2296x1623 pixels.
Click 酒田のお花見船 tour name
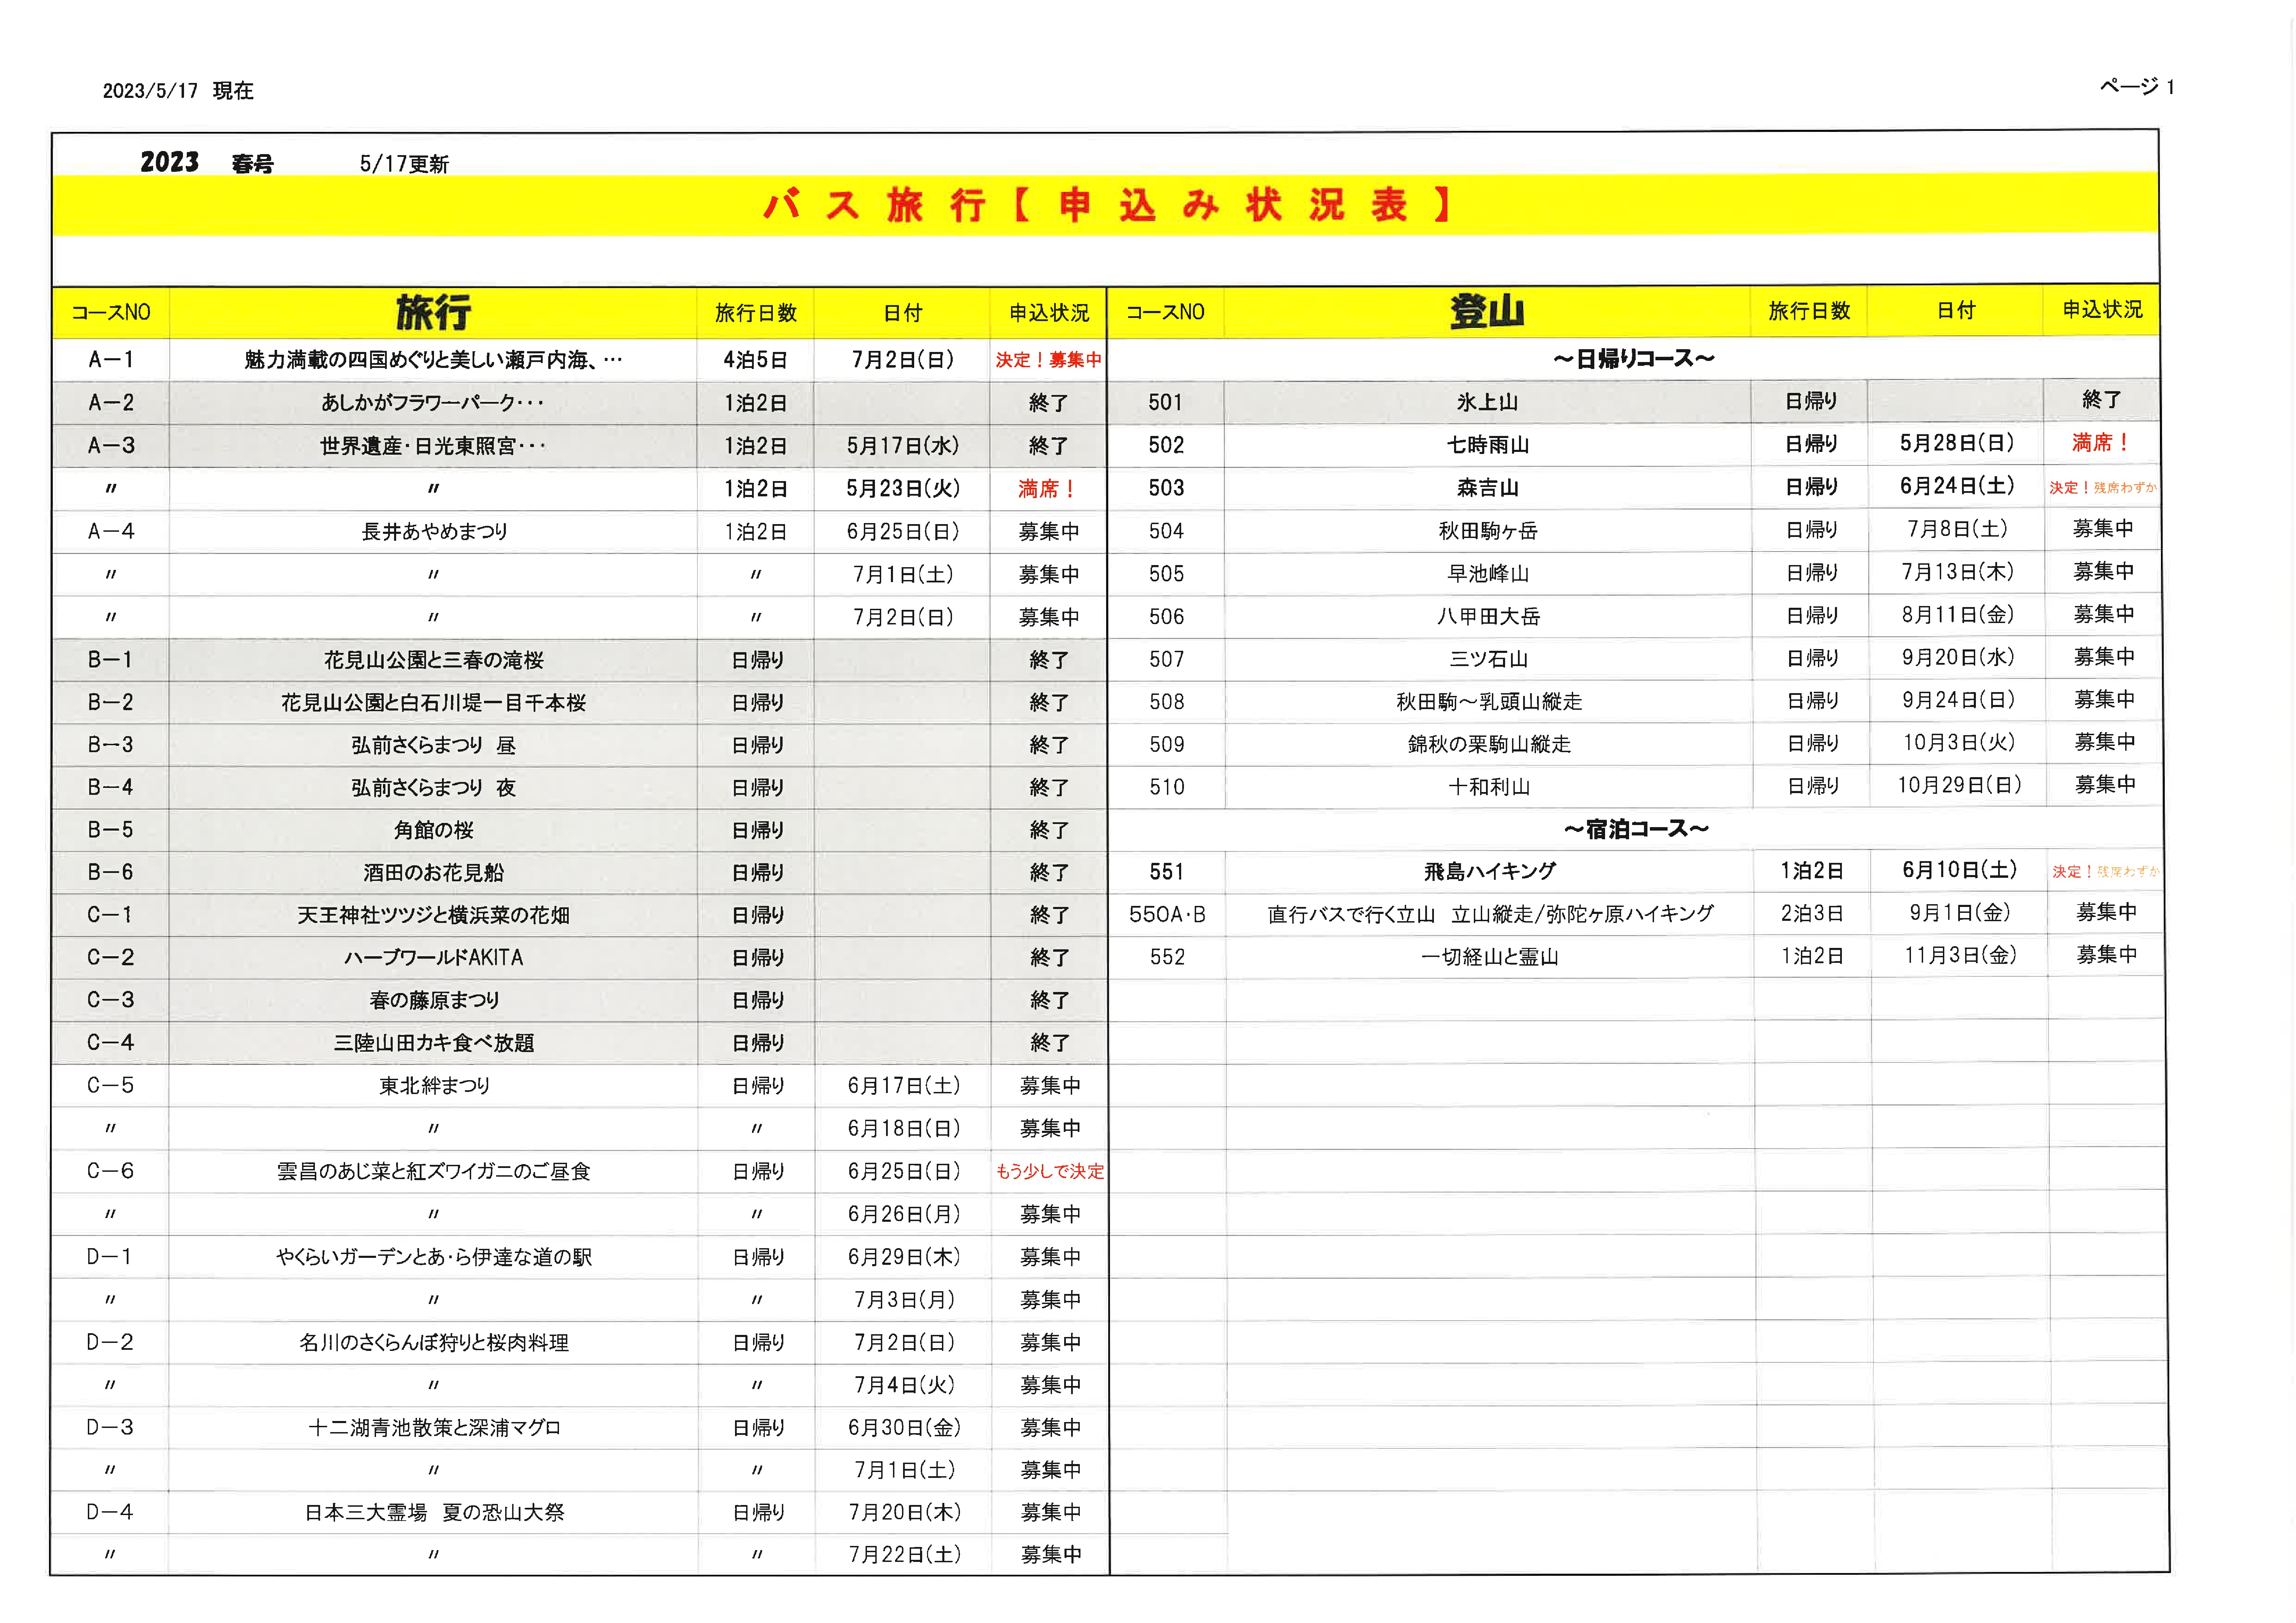pyautogui.click(x=433, y=873)
